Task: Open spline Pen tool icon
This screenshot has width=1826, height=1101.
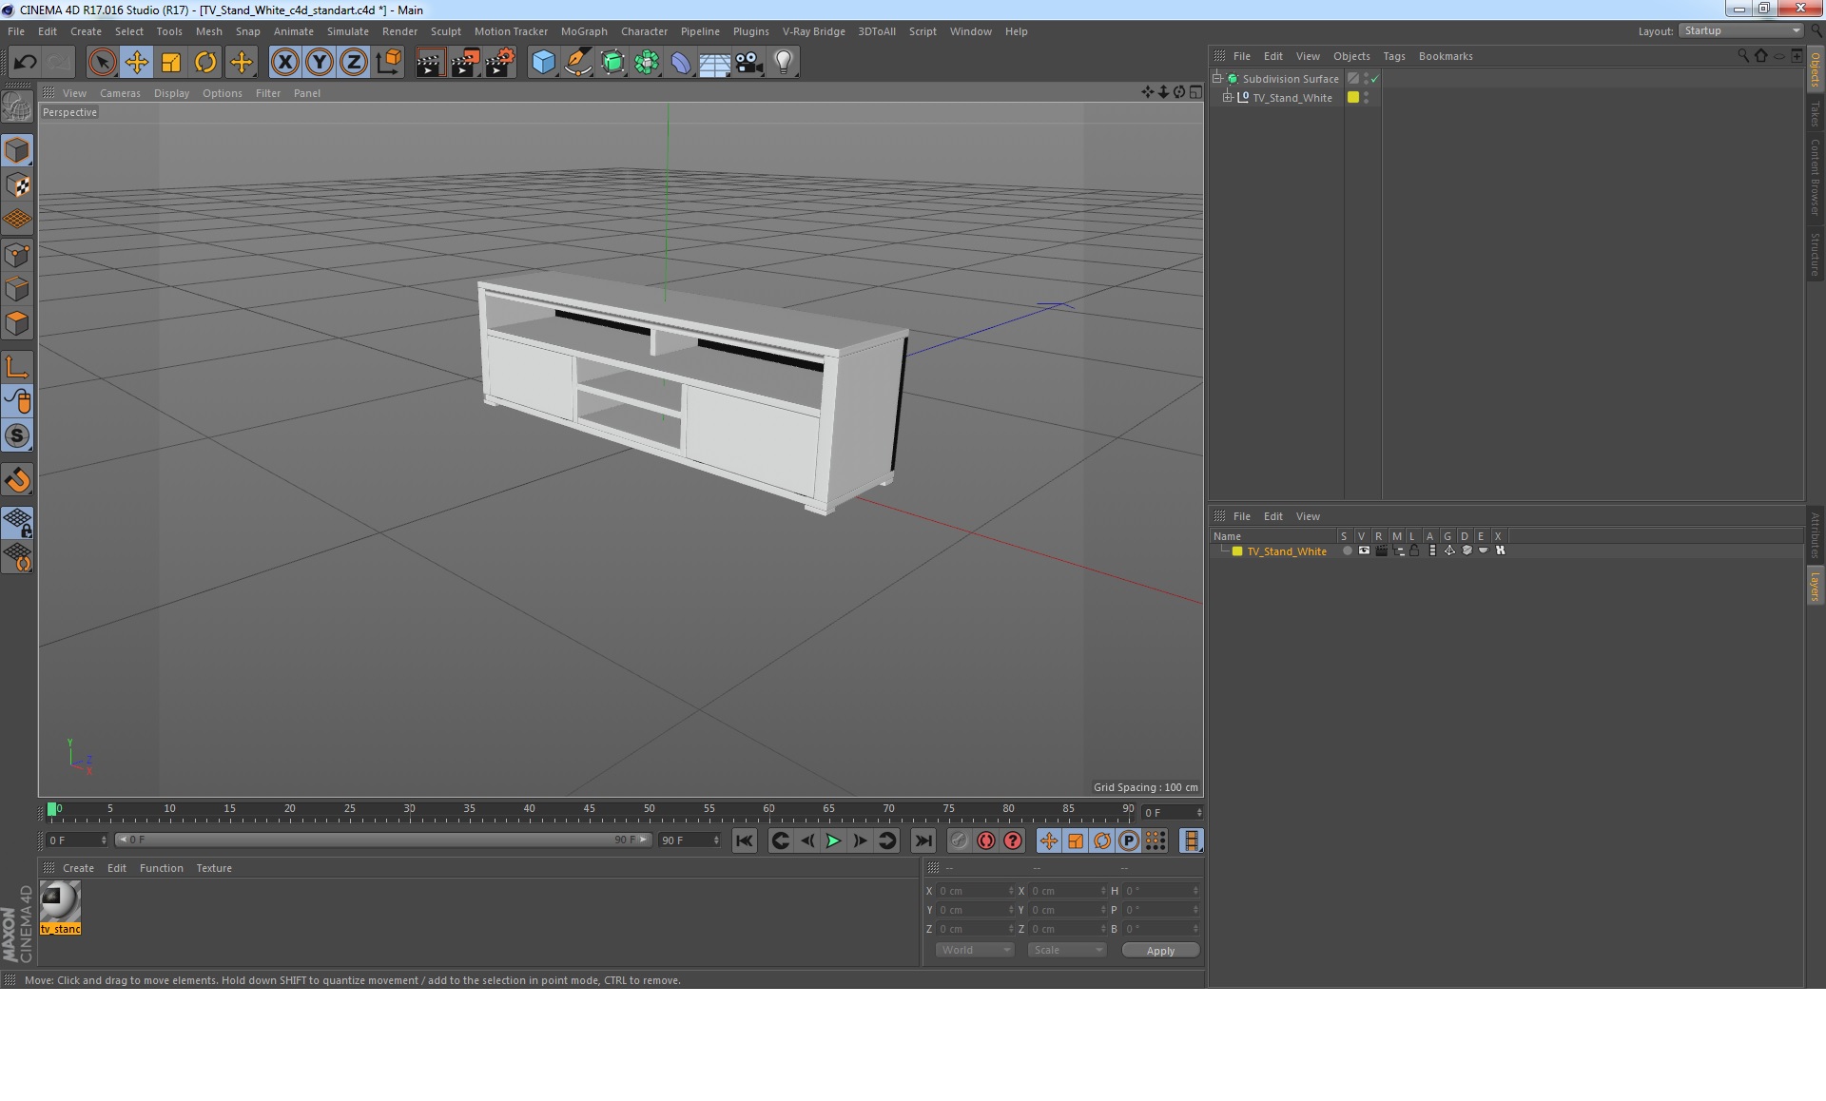Action: 577,63
